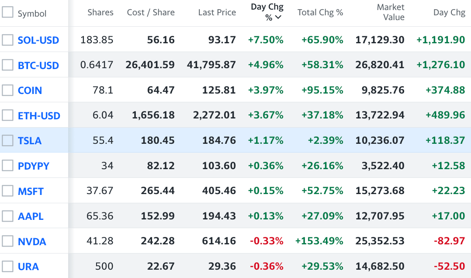Click BTC-USD last price 41,795.87

211,65
